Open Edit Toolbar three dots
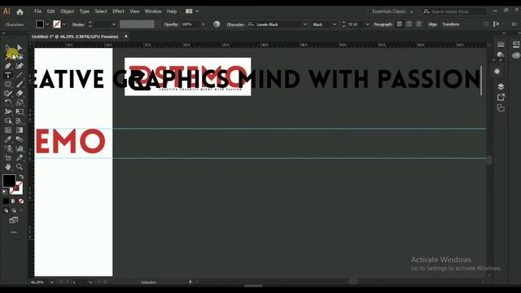The height and width of the screenshot is (293, 521). [x=14, y=232]
